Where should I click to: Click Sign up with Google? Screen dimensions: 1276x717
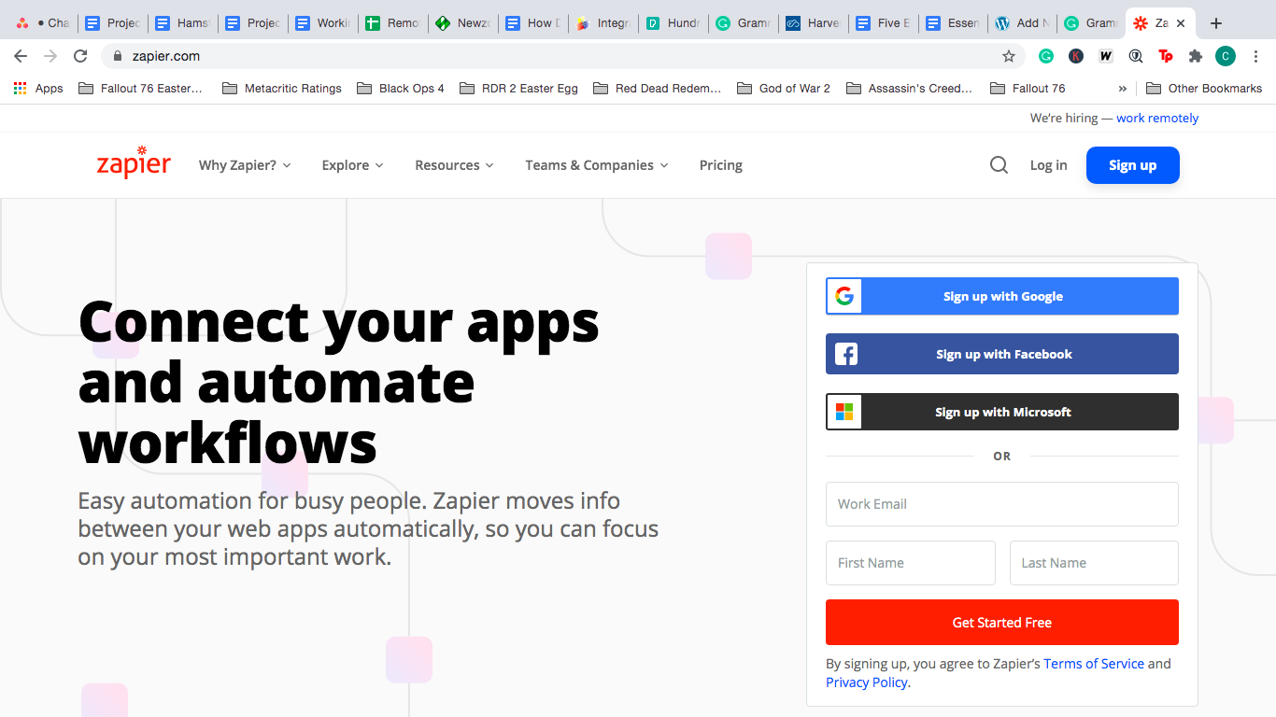tap(1002, 296)
